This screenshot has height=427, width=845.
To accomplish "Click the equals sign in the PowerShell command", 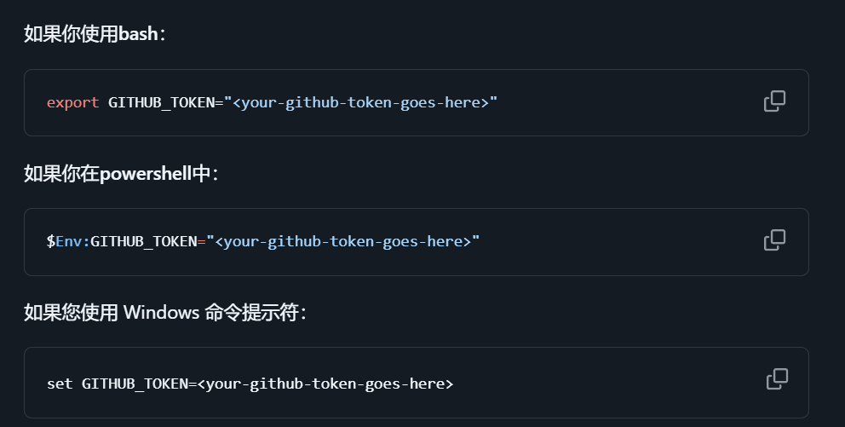I will click(201, 241).
